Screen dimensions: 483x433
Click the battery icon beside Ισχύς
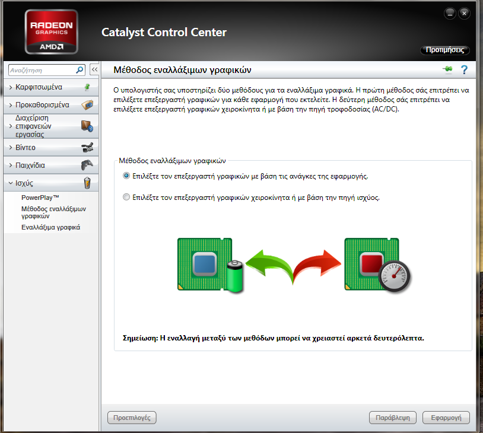(x=87, y=183)
